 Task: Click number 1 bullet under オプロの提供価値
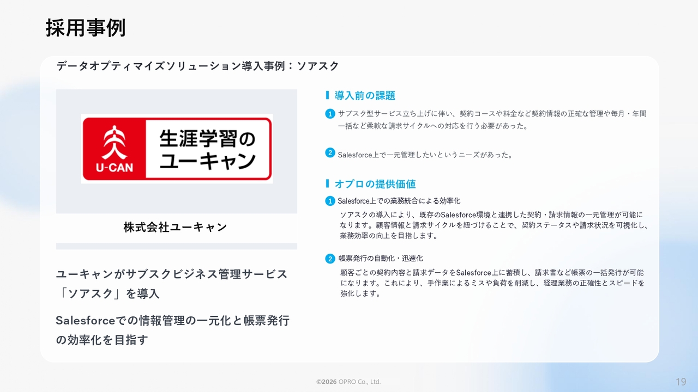[329, 201]
